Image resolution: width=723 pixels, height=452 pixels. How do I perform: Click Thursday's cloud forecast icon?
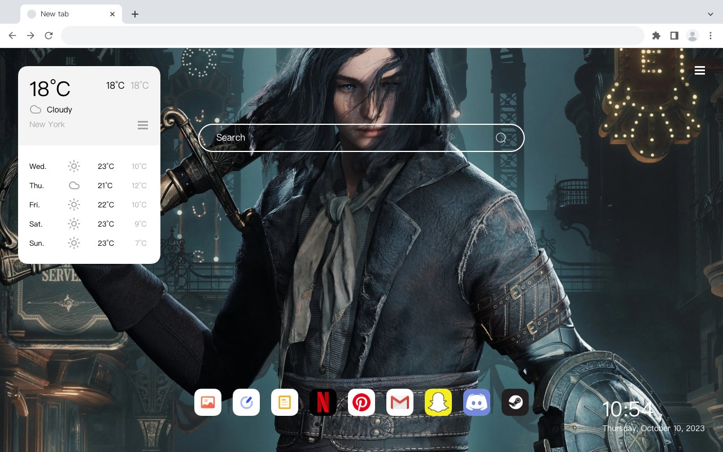click(x=74, y=185)
